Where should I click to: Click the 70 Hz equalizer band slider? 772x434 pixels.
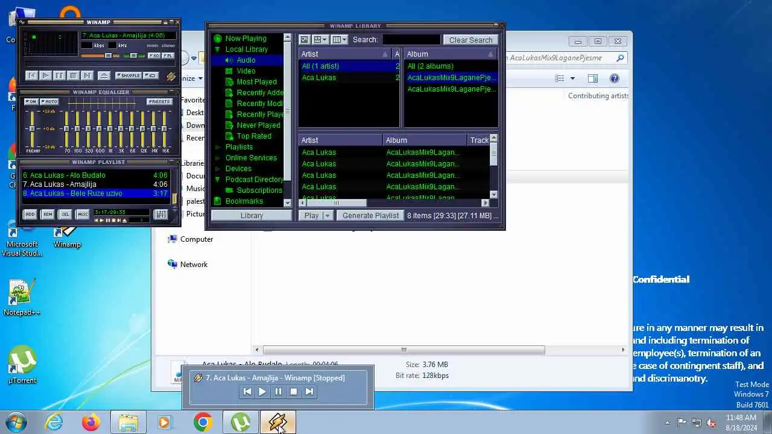(x=66, y=129)
